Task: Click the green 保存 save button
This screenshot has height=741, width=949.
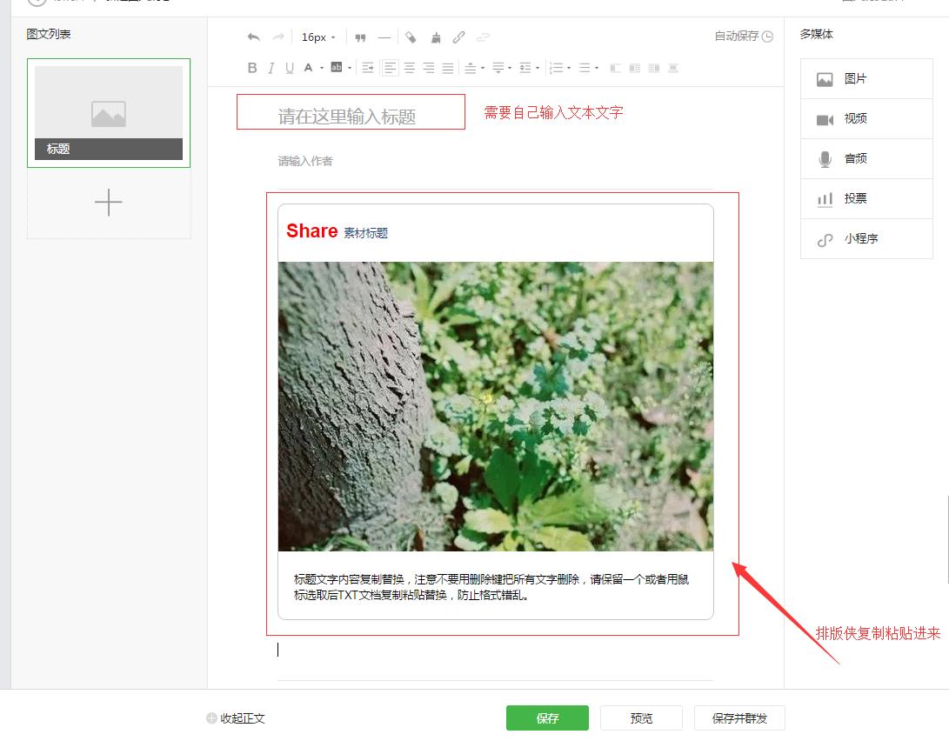Action: point(546,717)
